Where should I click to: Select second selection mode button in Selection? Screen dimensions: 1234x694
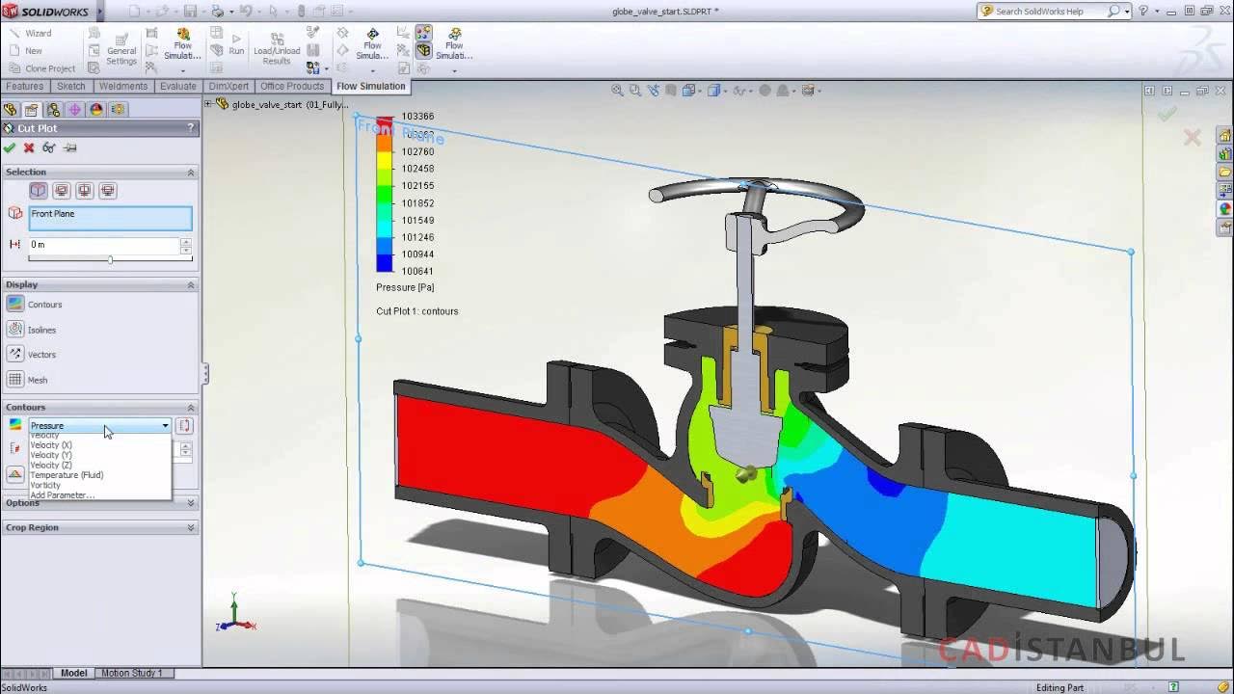[x=61, y=191]
